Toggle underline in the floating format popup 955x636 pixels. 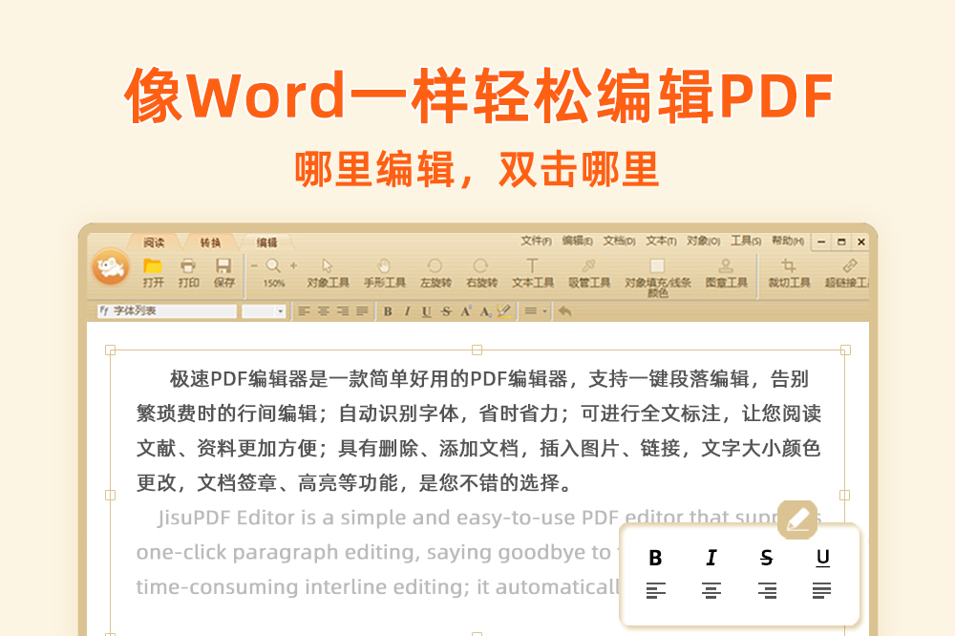tap(822, 559)
